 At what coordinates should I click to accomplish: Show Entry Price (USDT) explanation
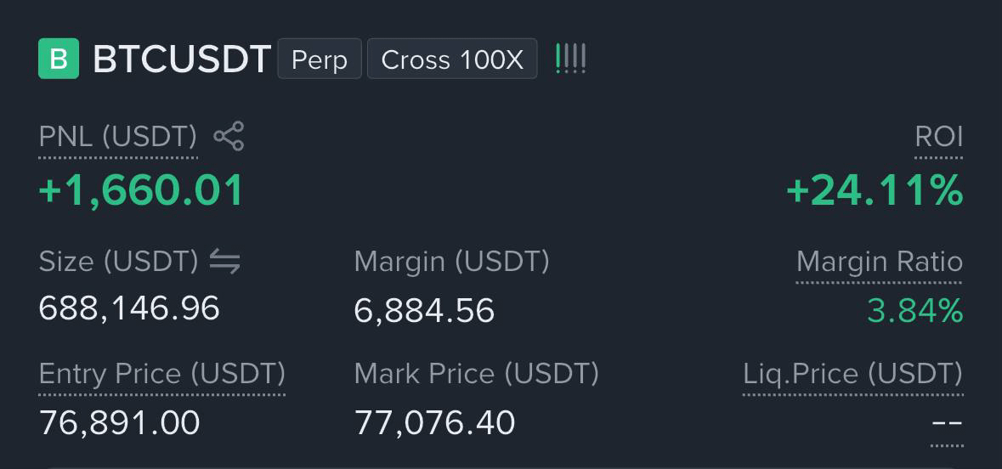pyautogui.click(x=161, y=374)
